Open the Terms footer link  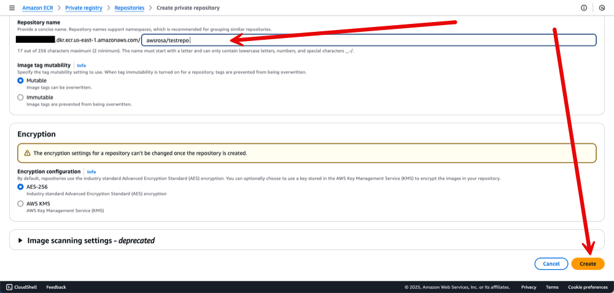point(552,287)
